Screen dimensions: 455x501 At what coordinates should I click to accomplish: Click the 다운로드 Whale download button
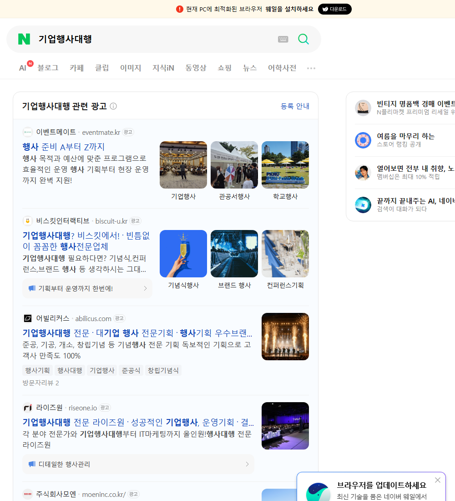pos(334,9)
